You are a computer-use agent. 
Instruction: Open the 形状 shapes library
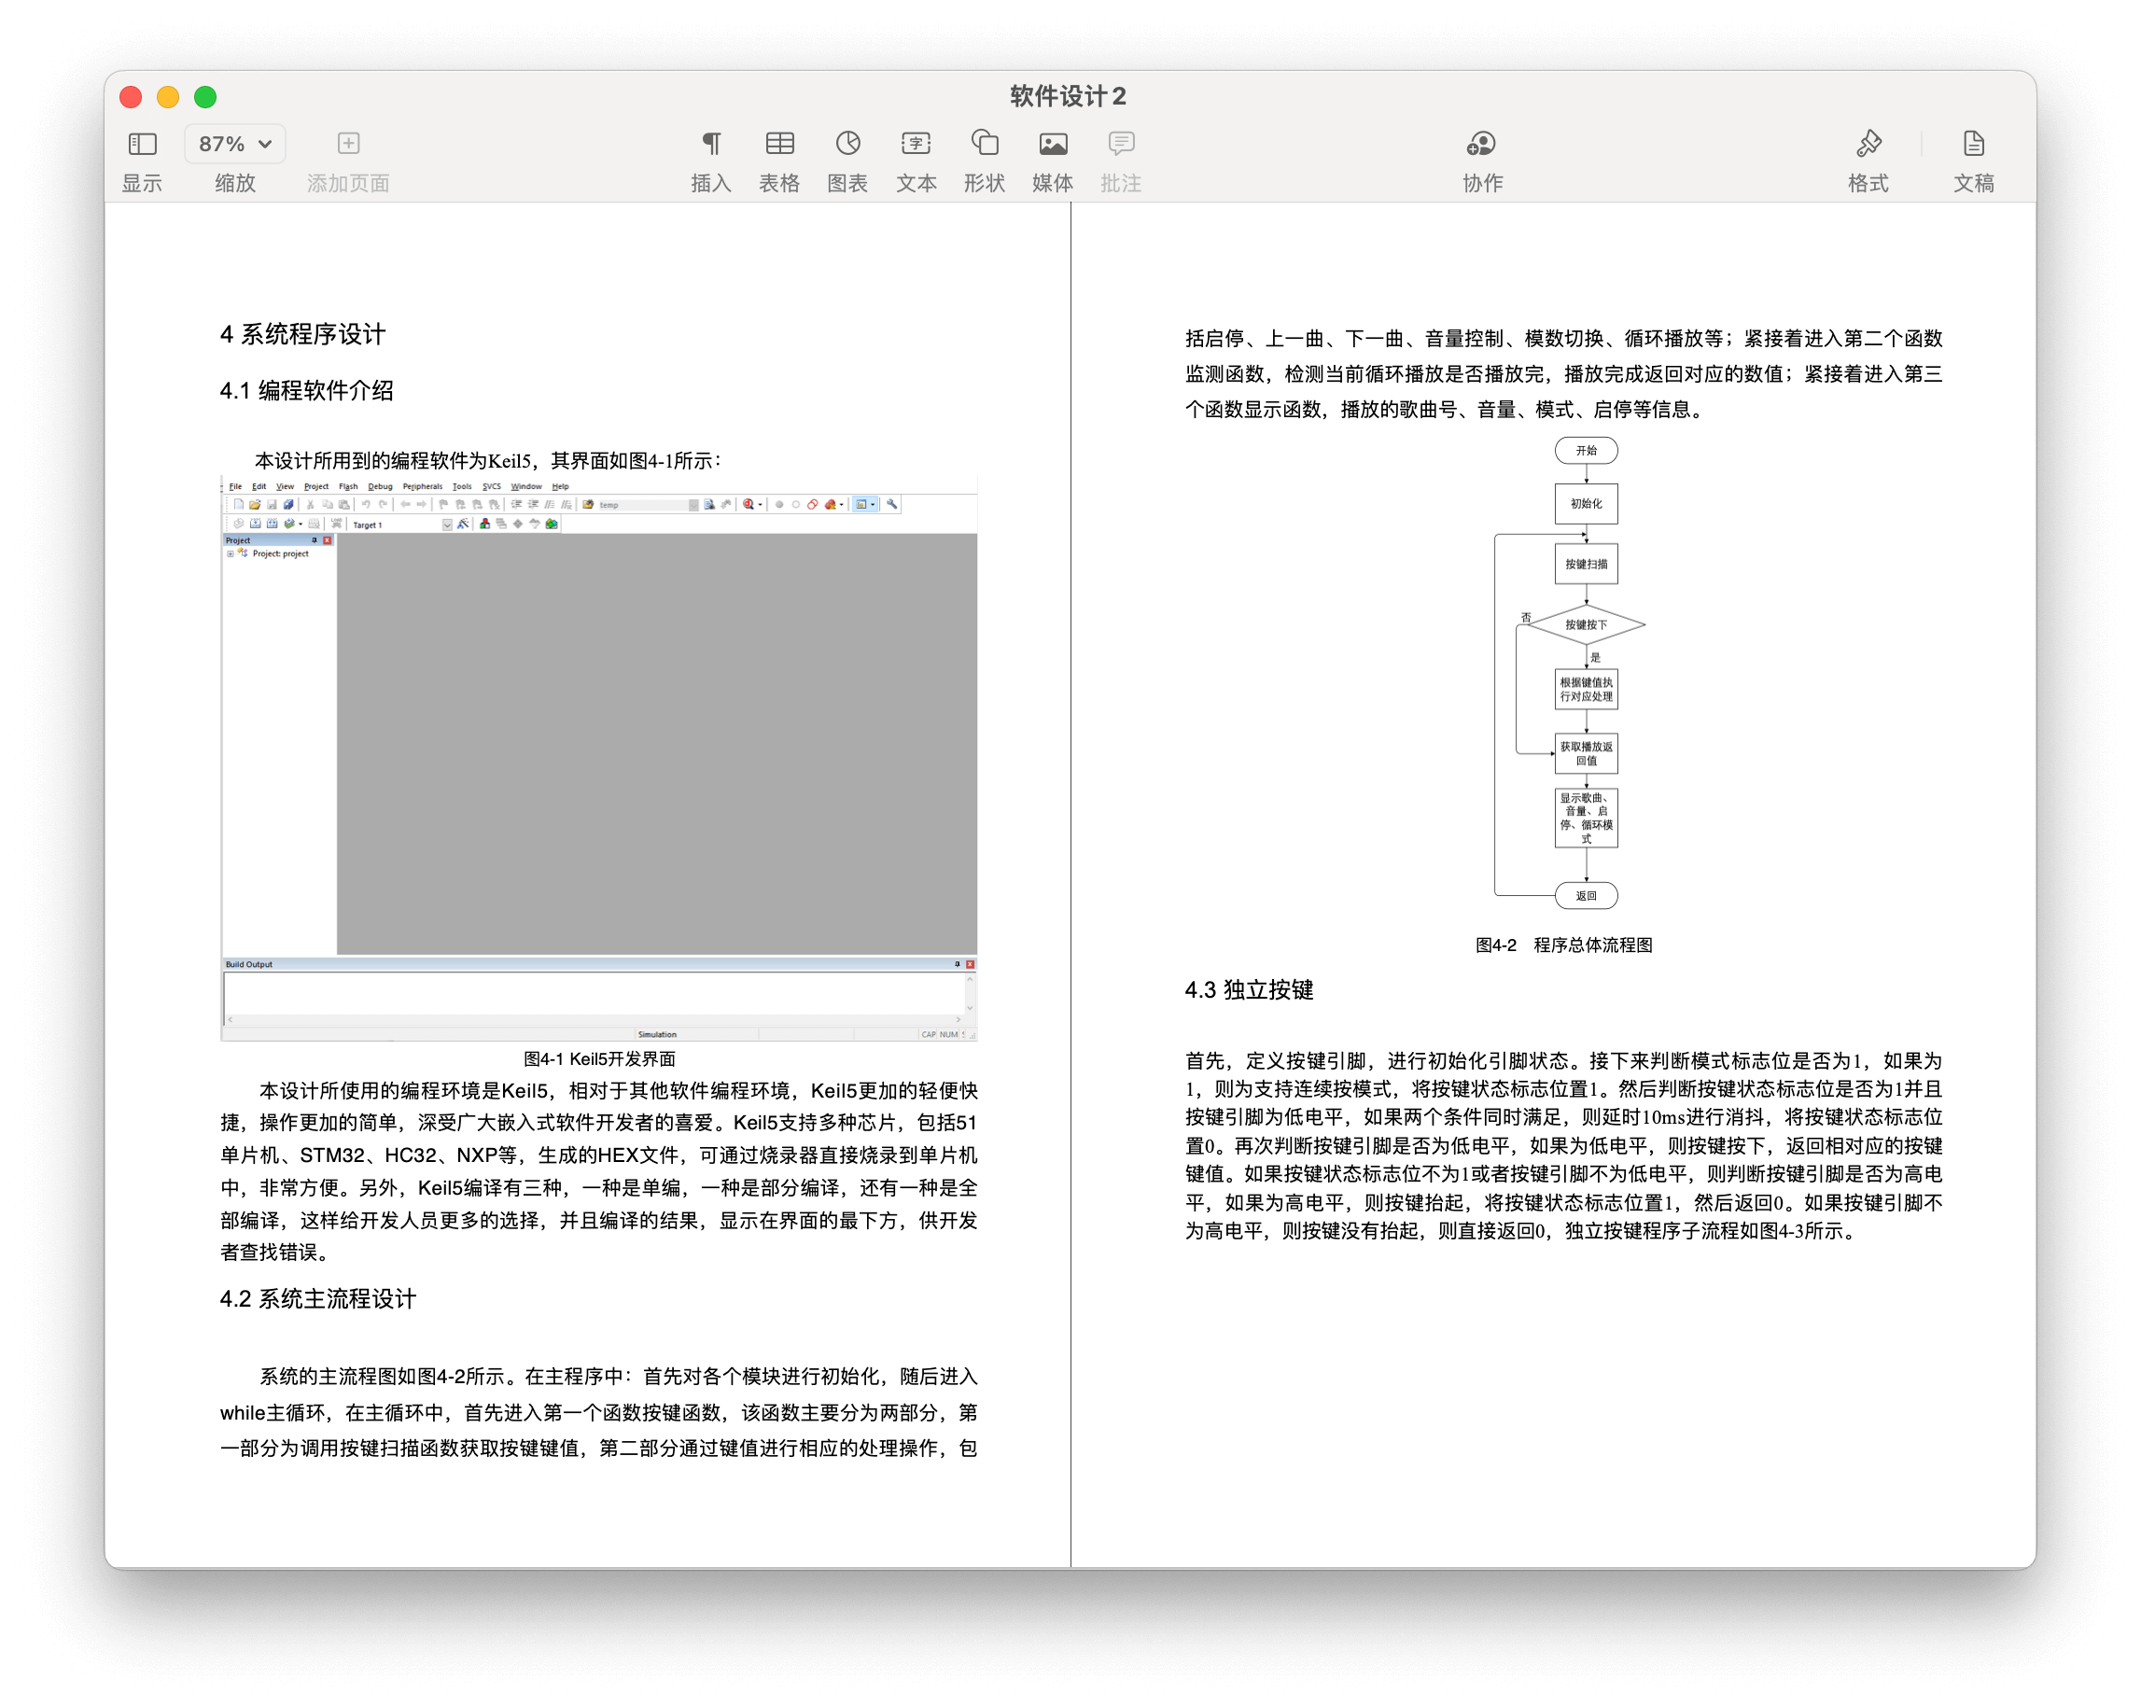pos(984,145)
